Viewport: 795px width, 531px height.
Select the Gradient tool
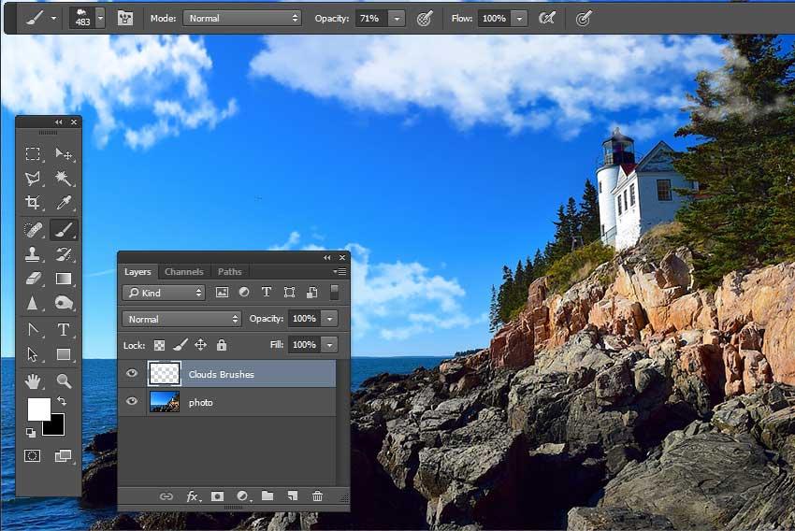tap(64, 279)
